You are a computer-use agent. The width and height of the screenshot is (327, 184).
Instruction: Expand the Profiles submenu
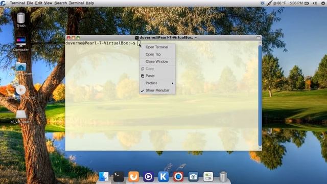tap(157, 83)
